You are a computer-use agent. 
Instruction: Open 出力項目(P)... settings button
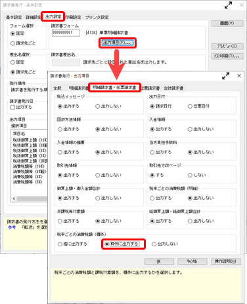118,43
